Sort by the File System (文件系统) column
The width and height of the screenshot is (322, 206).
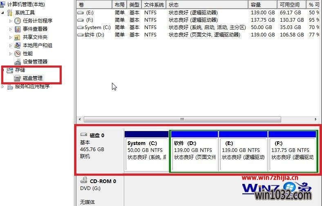point(154,5)
